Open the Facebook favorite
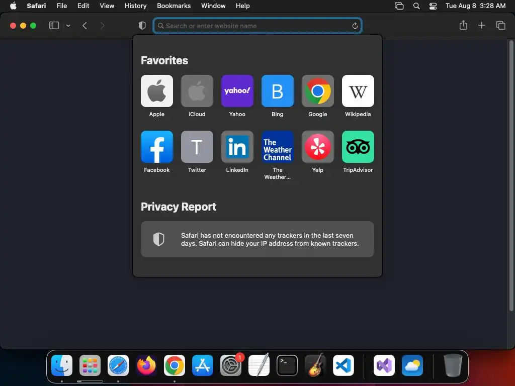The image size is (515, 386). 157,147
